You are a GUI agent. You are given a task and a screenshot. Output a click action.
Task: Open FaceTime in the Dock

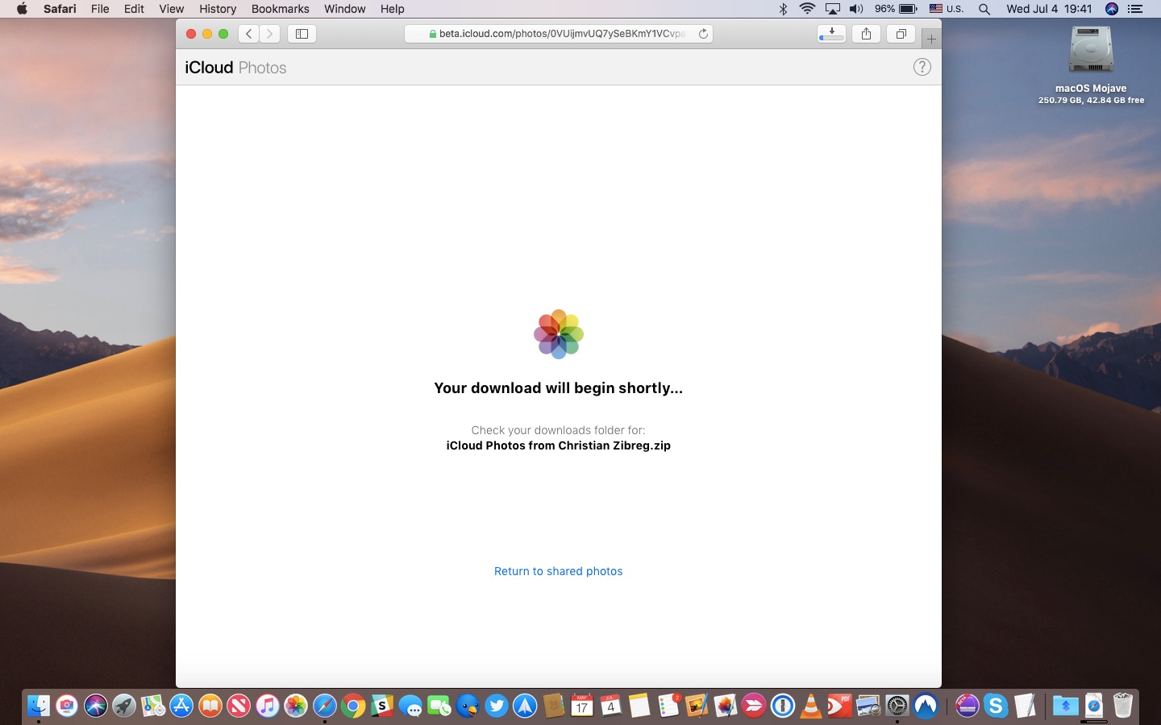pos(439,706)
